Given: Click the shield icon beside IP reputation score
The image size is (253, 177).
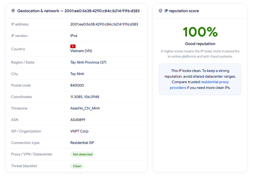Looking at the screenshot, I should tap(160, 11).
